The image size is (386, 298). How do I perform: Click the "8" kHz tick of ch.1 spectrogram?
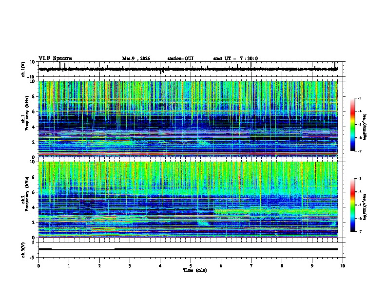(34, 96)
